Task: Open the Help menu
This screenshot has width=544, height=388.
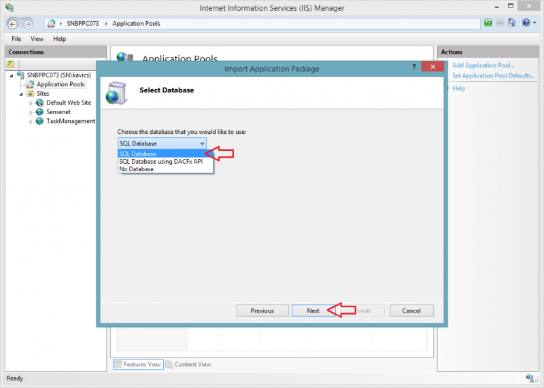Action: pyautogui.click(x=59, y=39)
